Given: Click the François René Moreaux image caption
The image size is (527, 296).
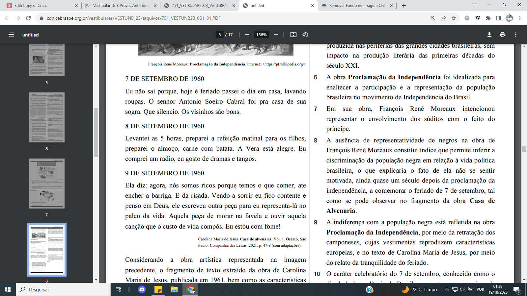Looking at the screenshot, I should click(227, 64).
